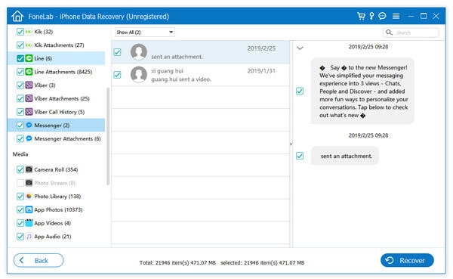Image resolution: width=453 pixels, height=279 pixels.
Task: Click the Kik app icon
Action: point(29,32)
